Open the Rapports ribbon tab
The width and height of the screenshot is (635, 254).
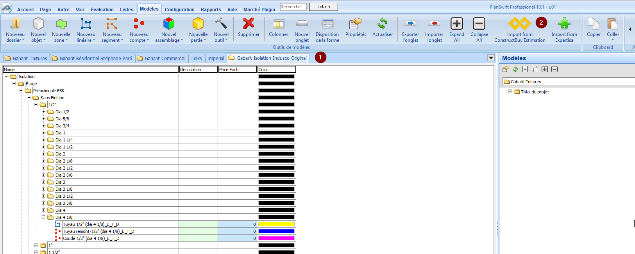tap(211, 9)
